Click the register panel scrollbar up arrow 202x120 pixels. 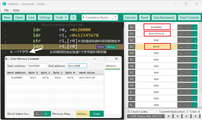200,24
